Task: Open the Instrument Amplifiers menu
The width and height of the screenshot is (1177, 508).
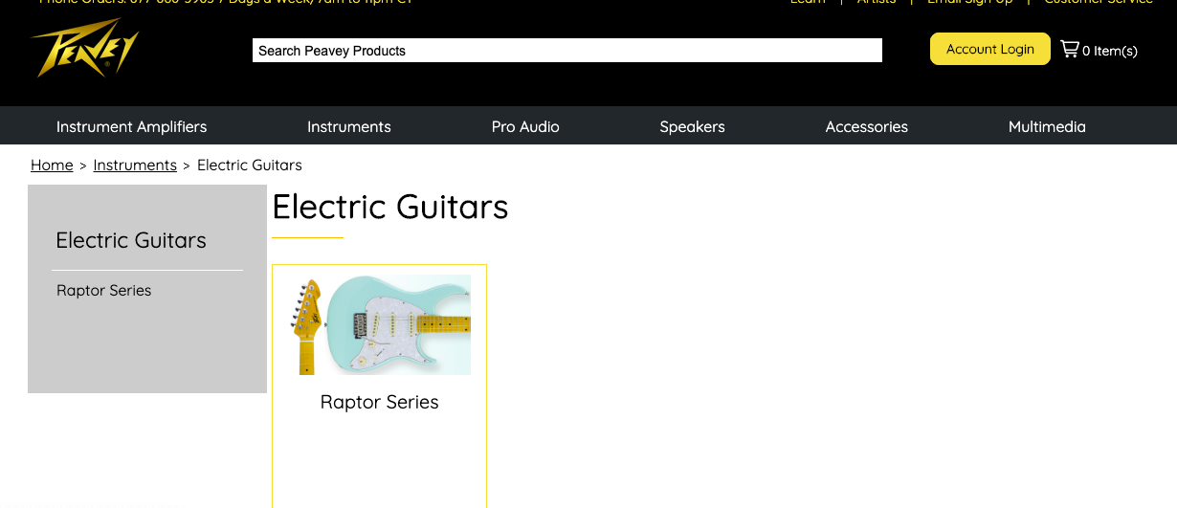Action: click(x=131, y=126)
